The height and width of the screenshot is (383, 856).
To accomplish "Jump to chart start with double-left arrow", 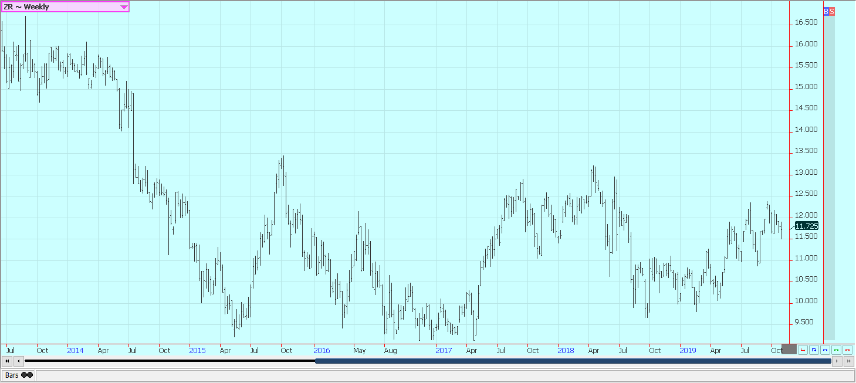I will pyautogui.click(x=7, y=361).
